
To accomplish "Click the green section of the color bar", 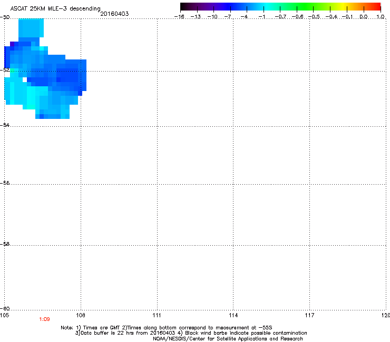I will (306, 6).
